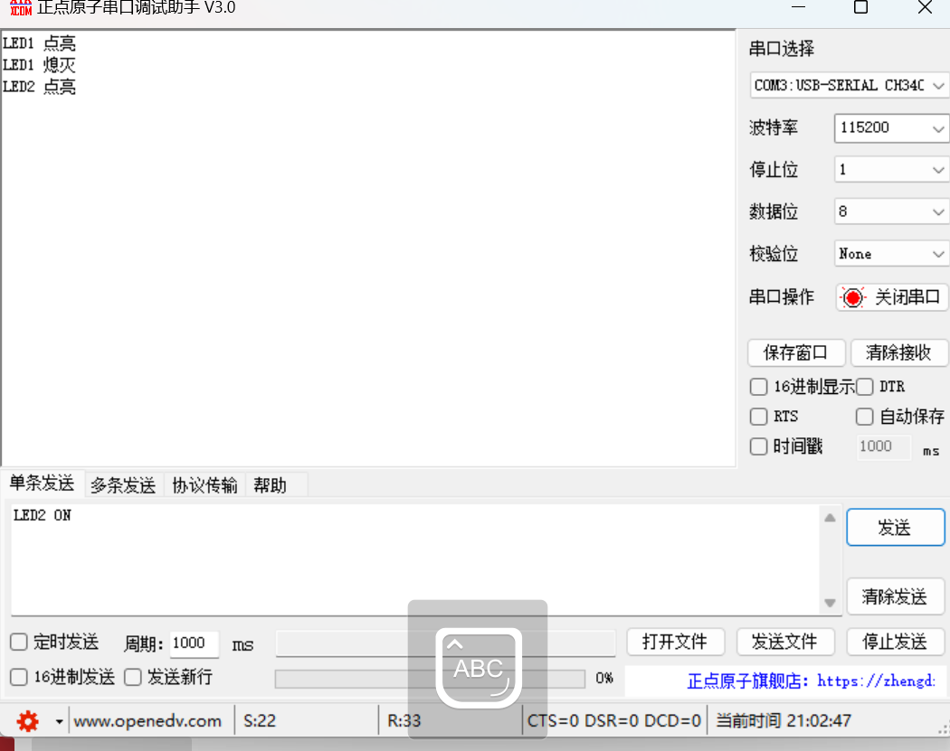Image resolution: width=950 pixels, height=751 pixels.
Task: Enable the 发送新行 checkbox
Action: 133,677
